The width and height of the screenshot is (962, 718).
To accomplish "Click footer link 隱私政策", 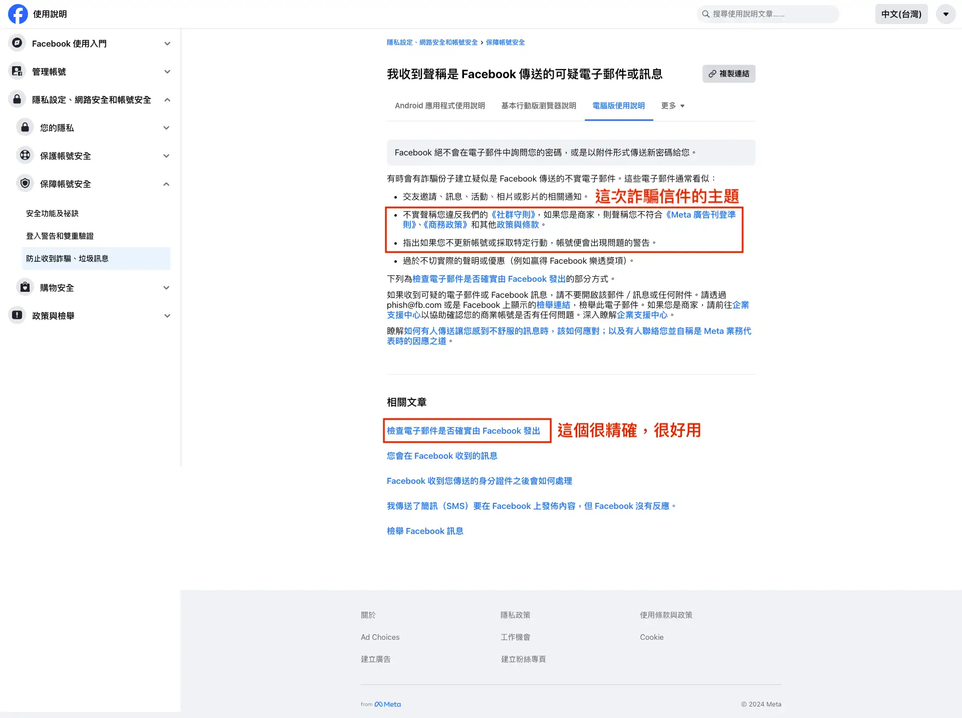I will coord(515,615).
